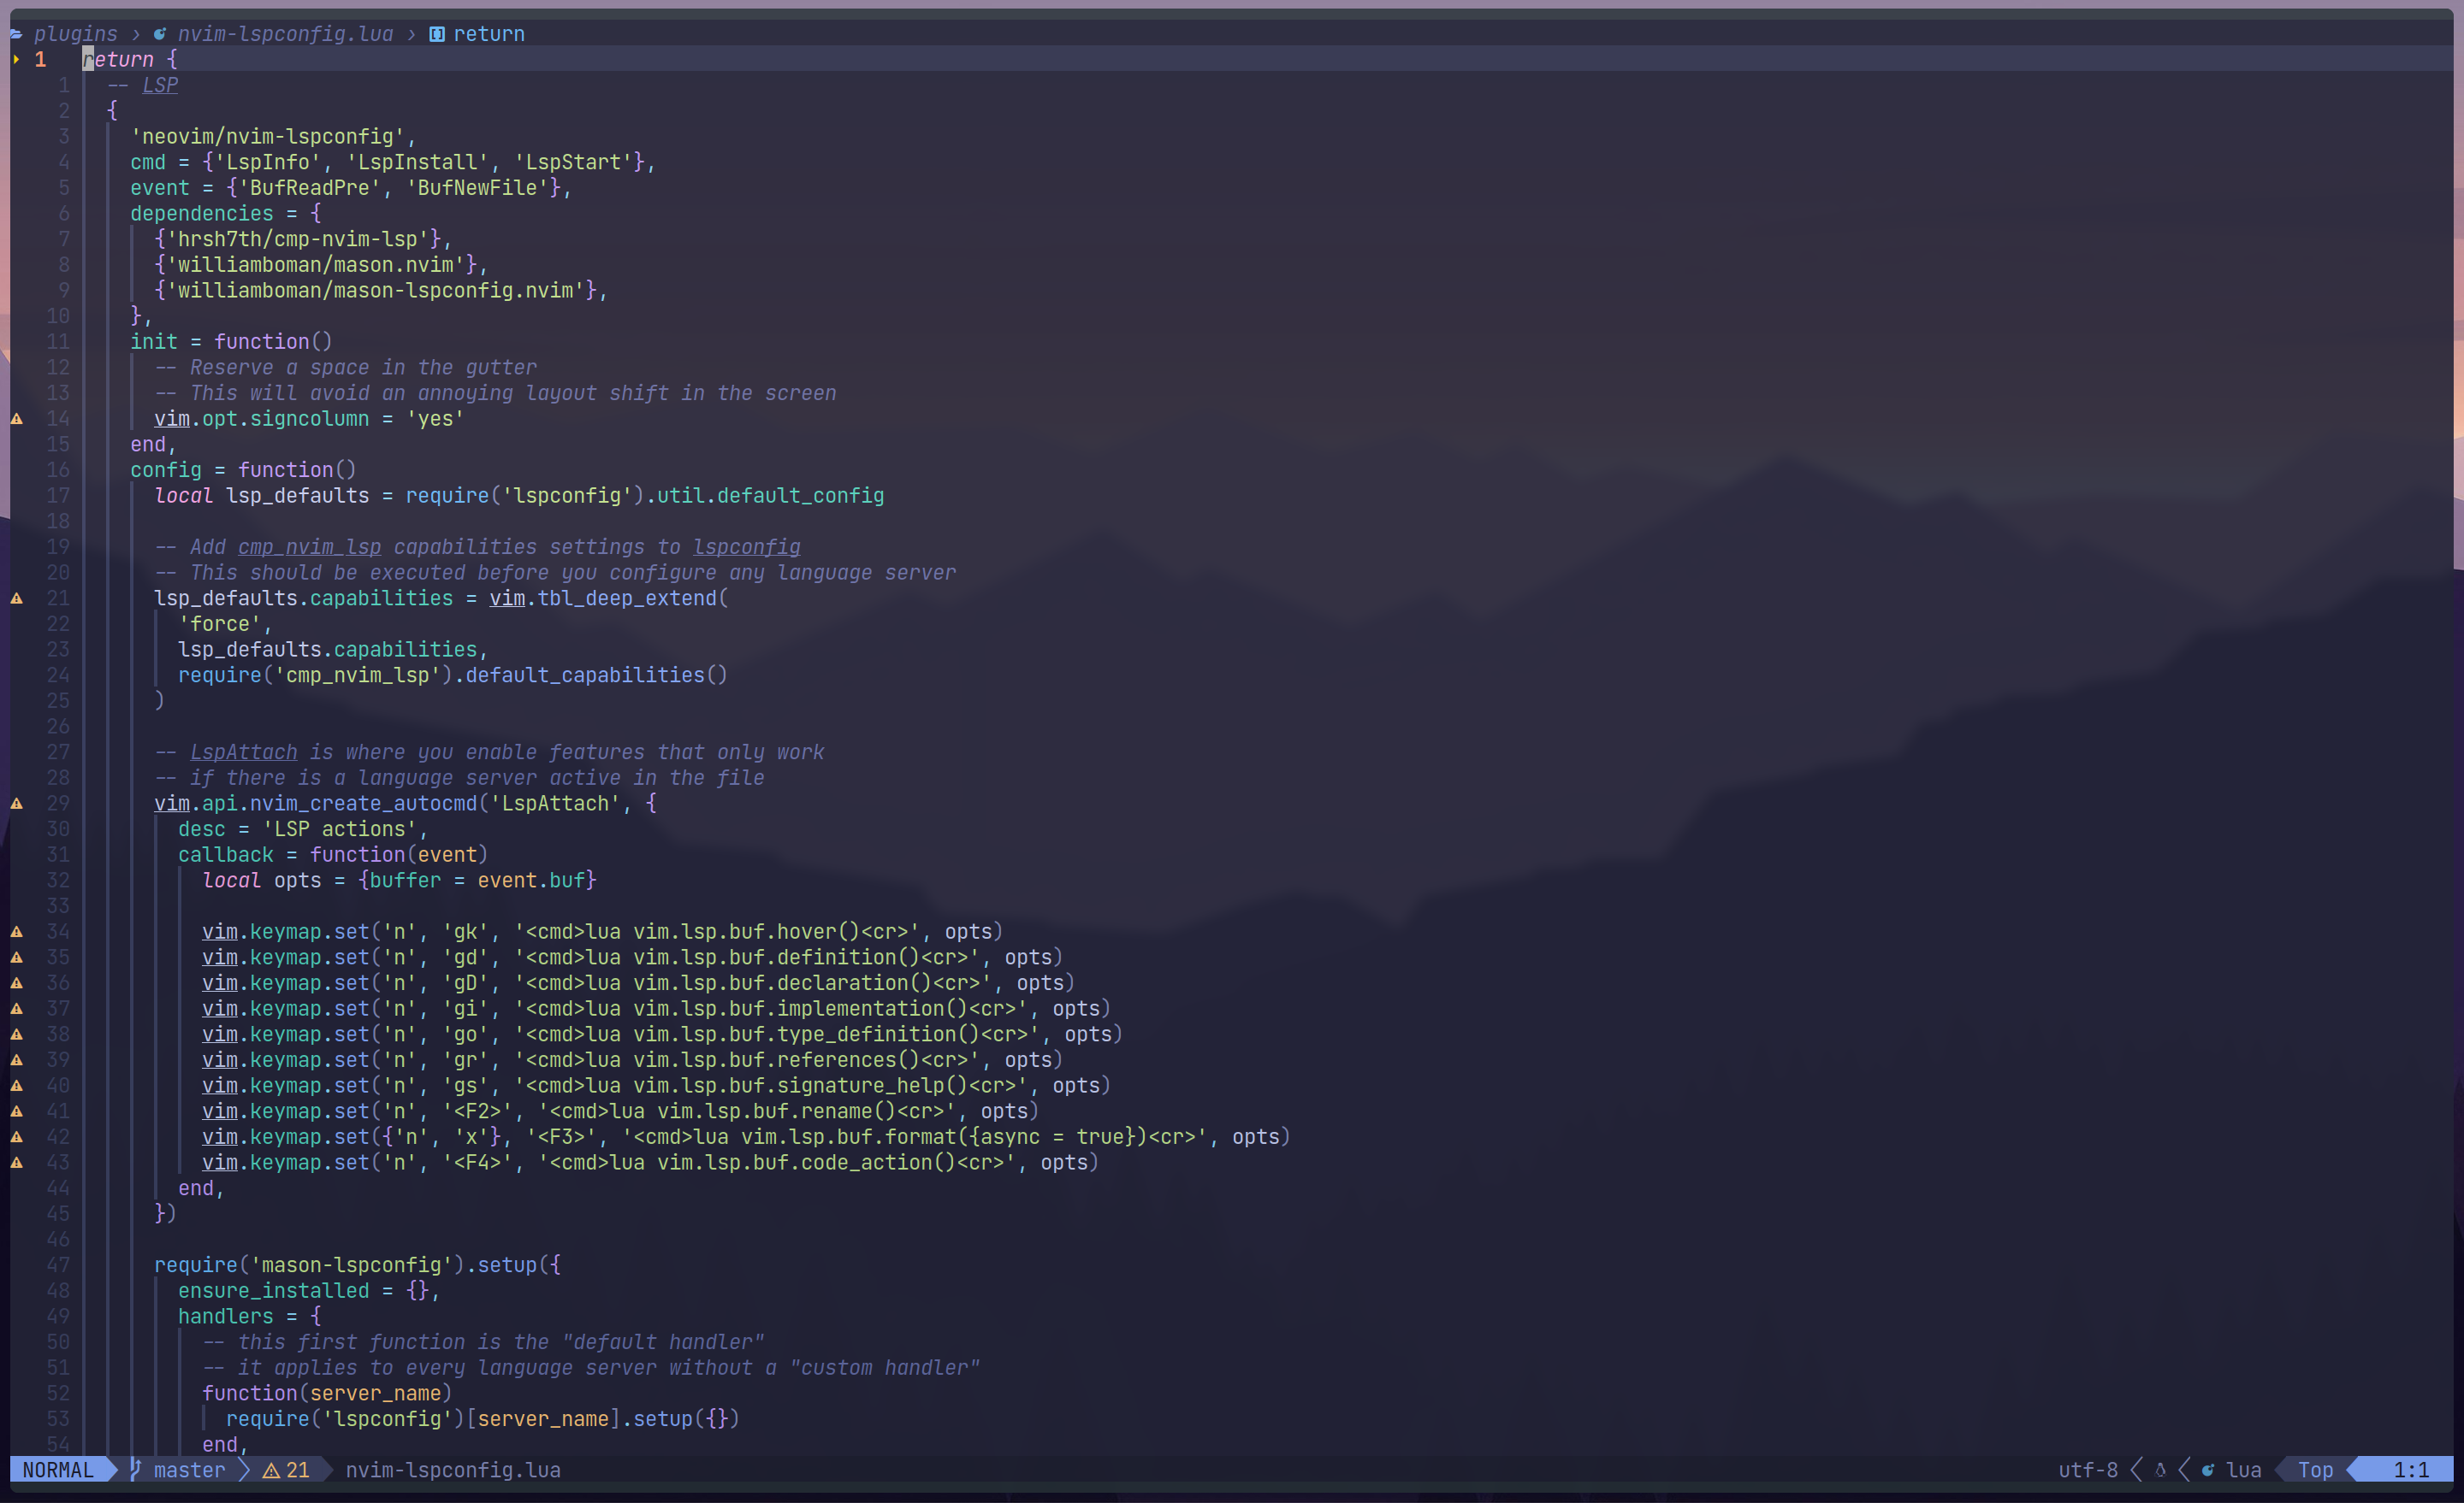2464x1503 pixels.
Task: Click the Linux penguin fileformat icon in statusline
Action: click(x=2160, y=1470)
